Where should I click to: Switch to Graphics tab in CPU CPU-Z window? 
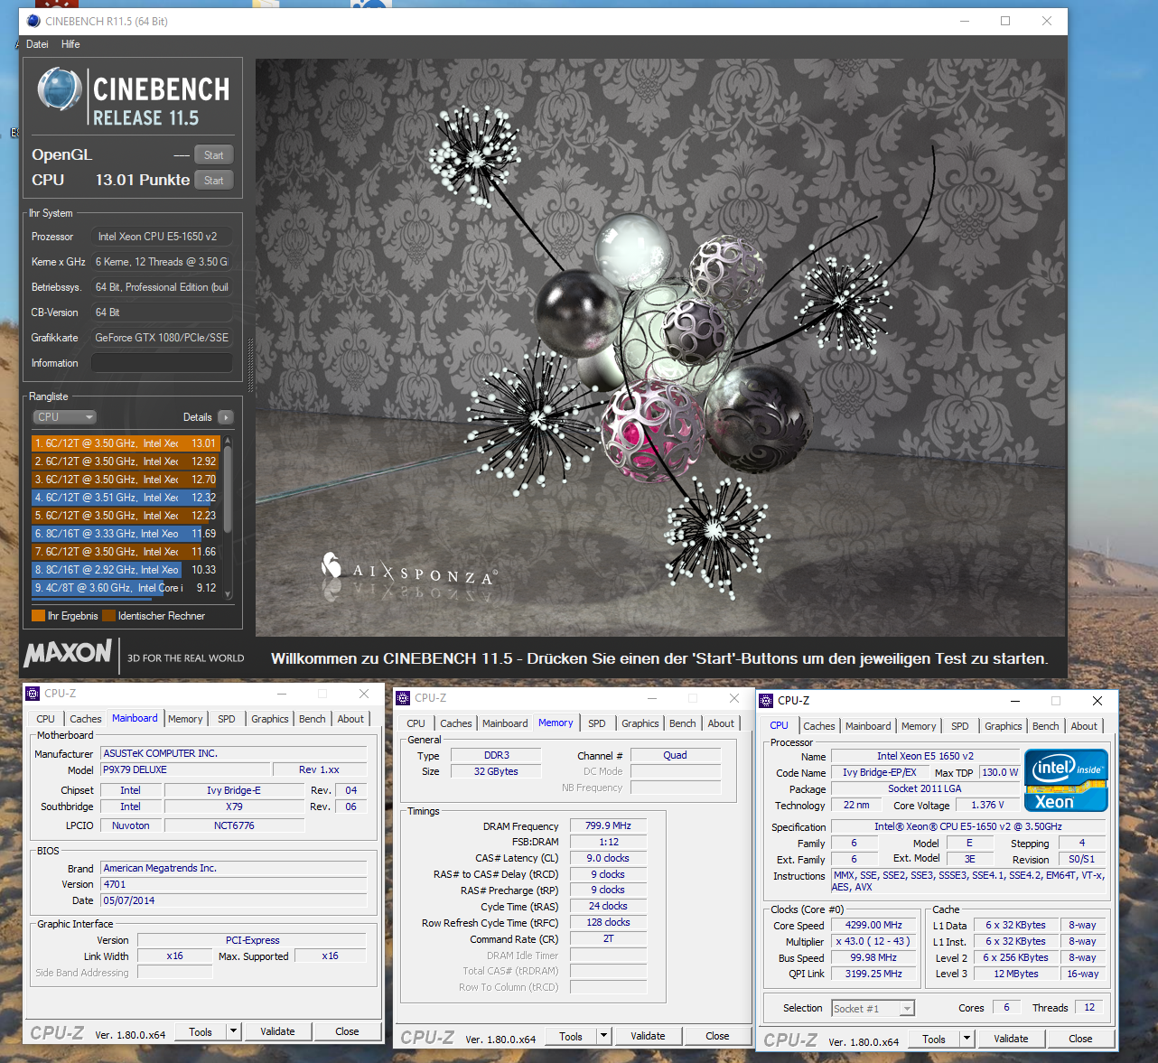(x=1004, y=726)
